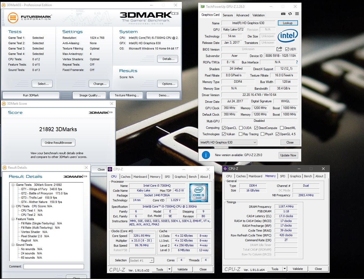Open the Graphics tab in CPU-Z memory window

click(x=295, y=176)
